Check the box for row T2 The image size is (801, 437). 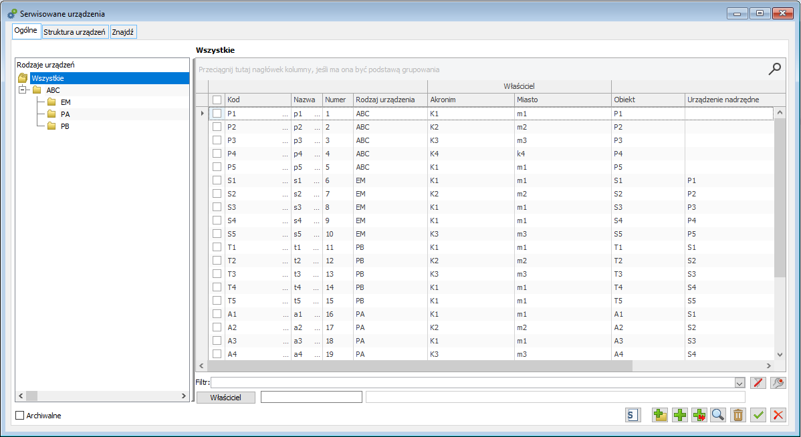(x=217, y=261)
